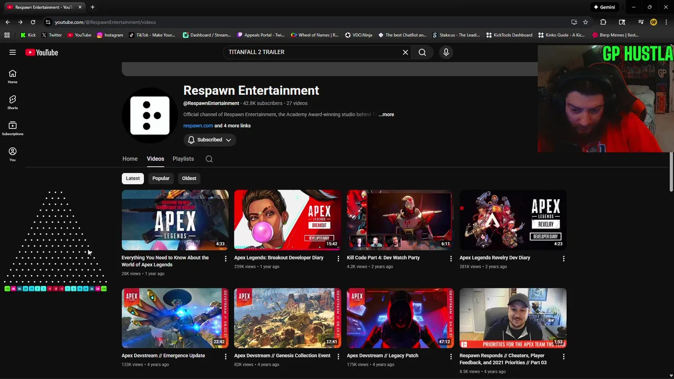The height and width of the screenshot is (379, 674).
Task: Switch to the Playlists tab
Action: [183, 159]
